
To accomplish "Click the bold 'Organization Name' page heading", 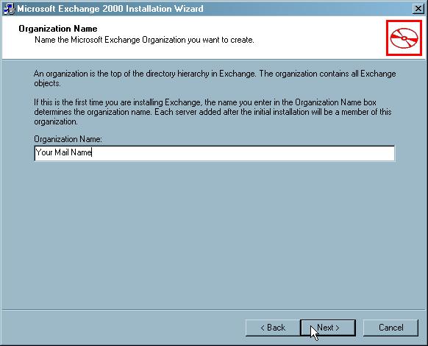I will 58,29.
